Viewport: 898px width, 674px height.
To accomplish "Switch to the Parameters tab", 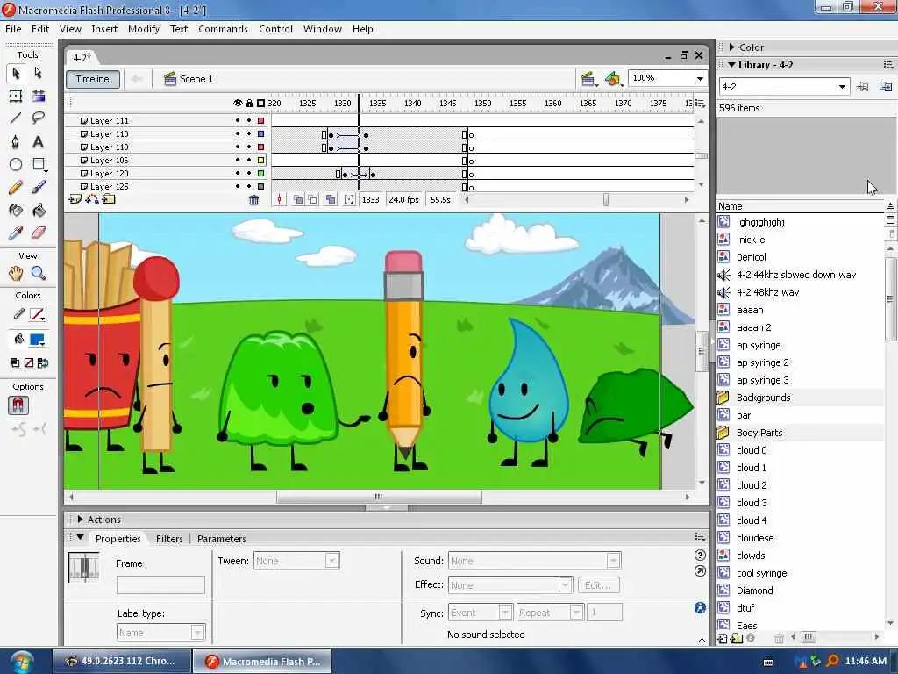I will [222, 539].
